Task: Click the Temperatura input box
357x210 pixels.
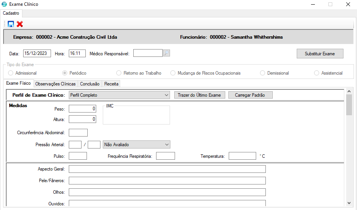Action: pos(242,156)
